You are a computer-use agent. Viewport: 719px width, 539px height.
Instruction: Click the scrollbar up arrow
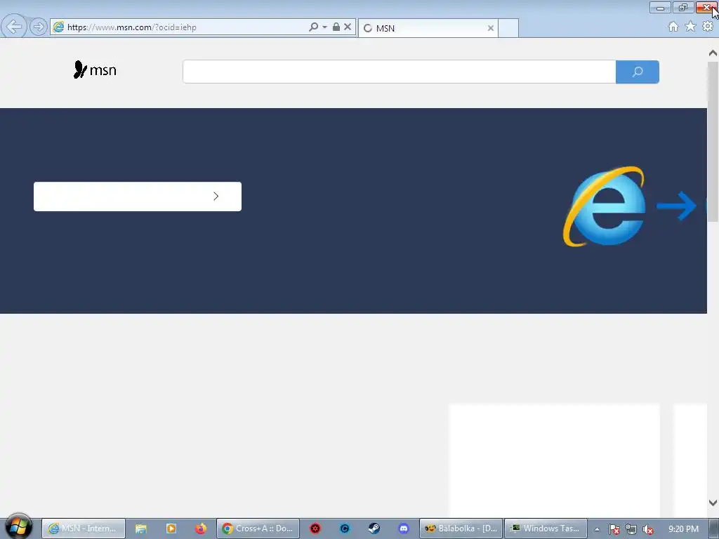[713, 53]
